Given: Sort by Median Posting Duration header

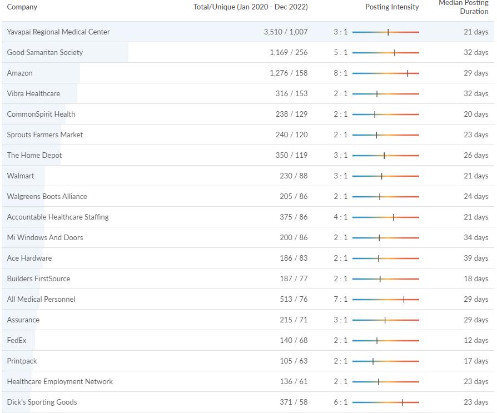Looking at the screenshot, I should (464, 7).
